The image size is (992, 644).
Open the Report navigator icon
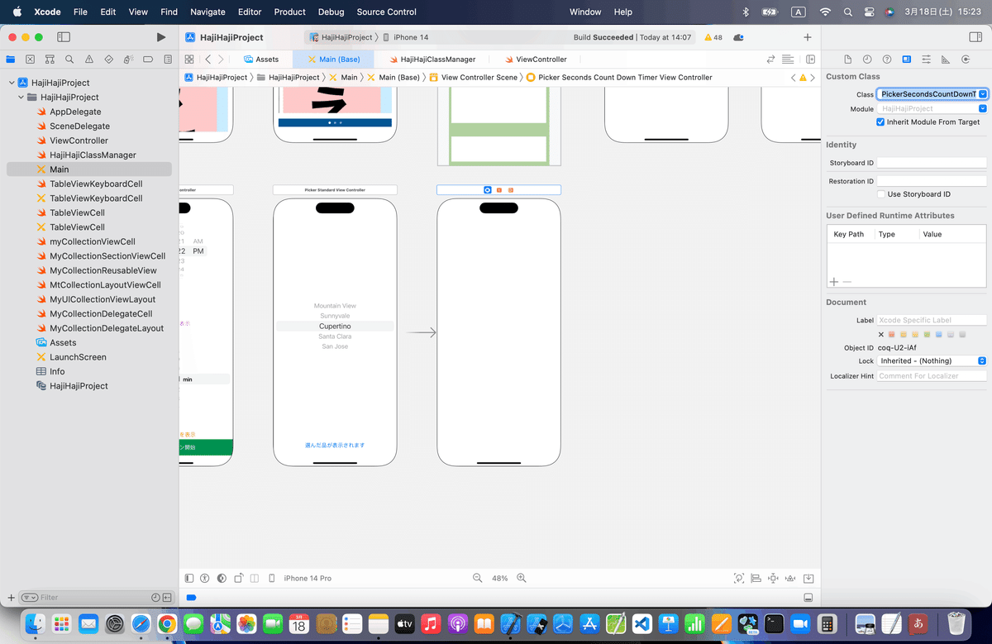168,60
